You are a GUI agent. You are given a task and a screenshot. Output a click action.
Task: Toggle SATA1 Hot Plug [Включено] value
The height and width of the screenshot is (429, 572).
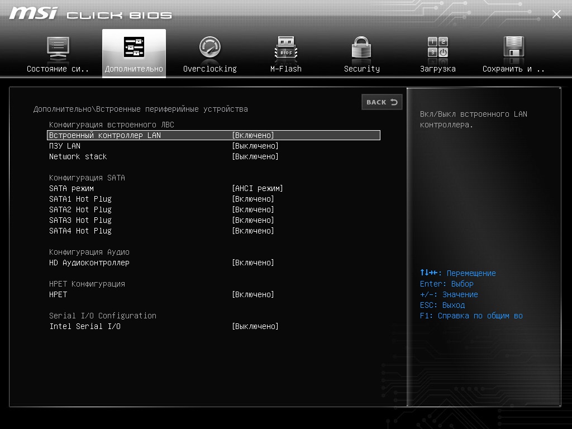tap(253, 199)
